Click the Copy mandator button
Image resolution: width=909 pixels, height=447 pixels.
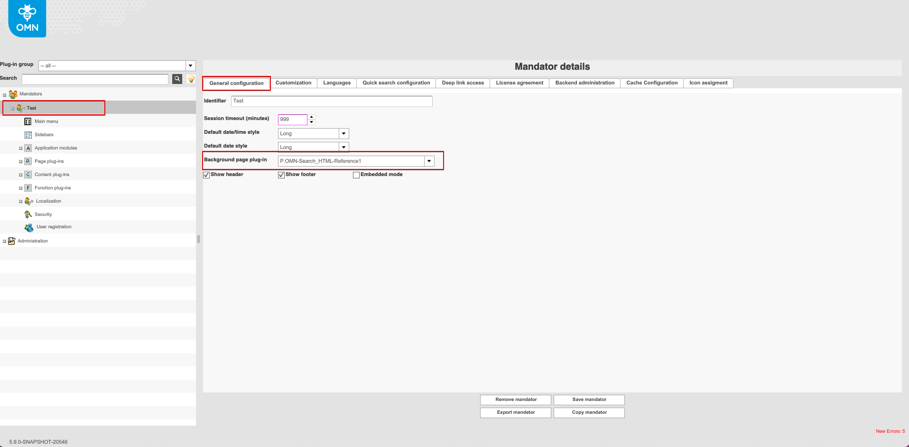click(x=589, y=413)
